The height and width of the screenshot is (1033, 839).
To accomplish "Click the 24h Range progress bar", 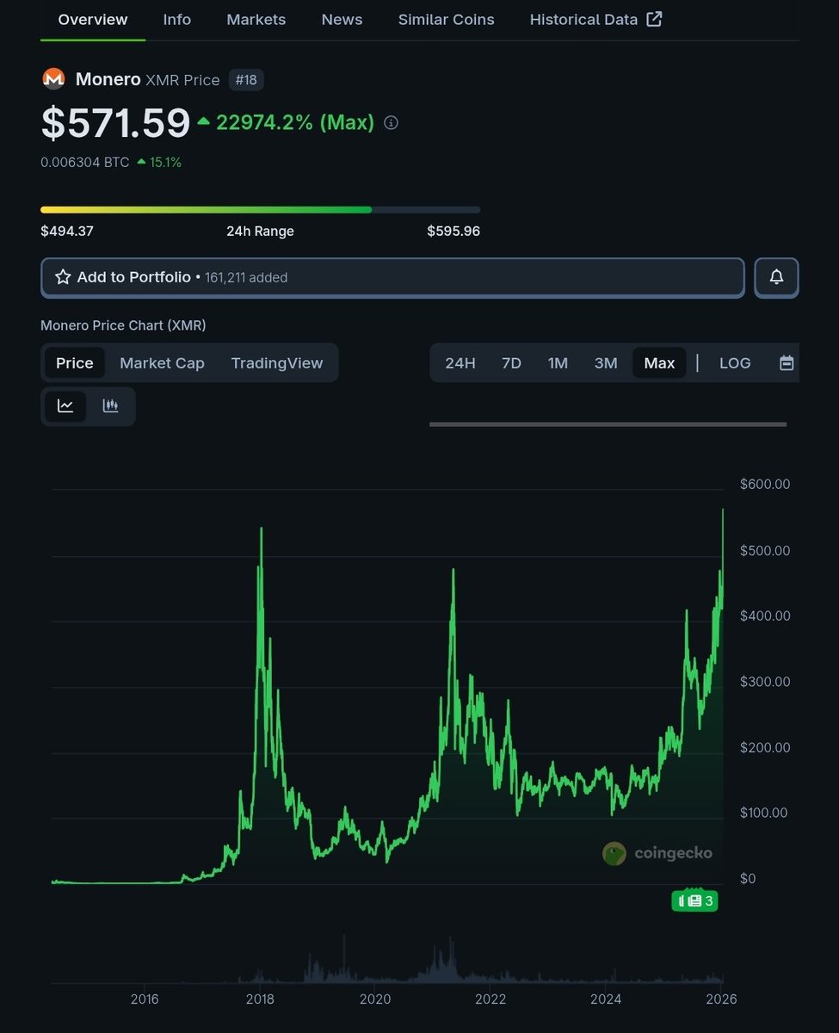I will coord(260,209).
